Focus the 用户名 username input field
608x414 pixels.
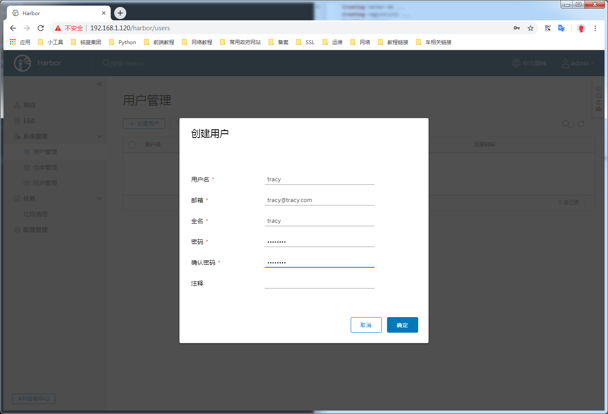[319, 179]
